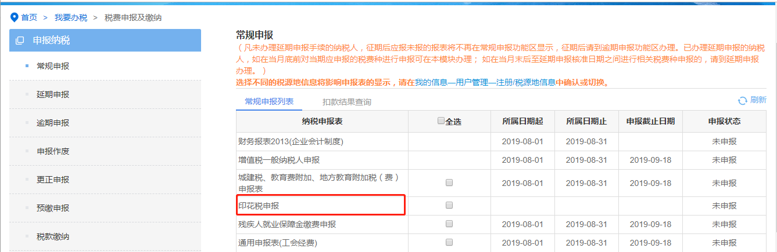
Task: Tick the 印花税申报 row checkbox
Action: click(x=449, y=205)
